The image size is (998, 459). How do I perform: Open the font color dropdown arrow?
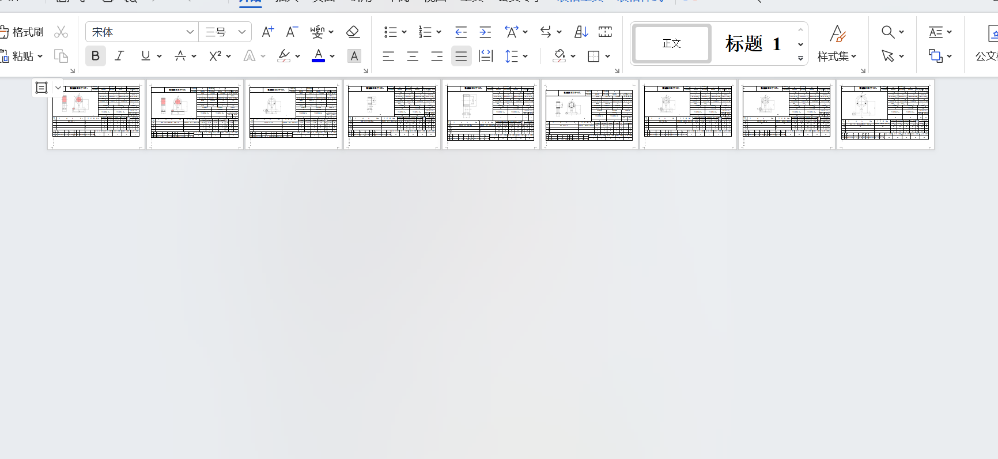pos(332,56)
